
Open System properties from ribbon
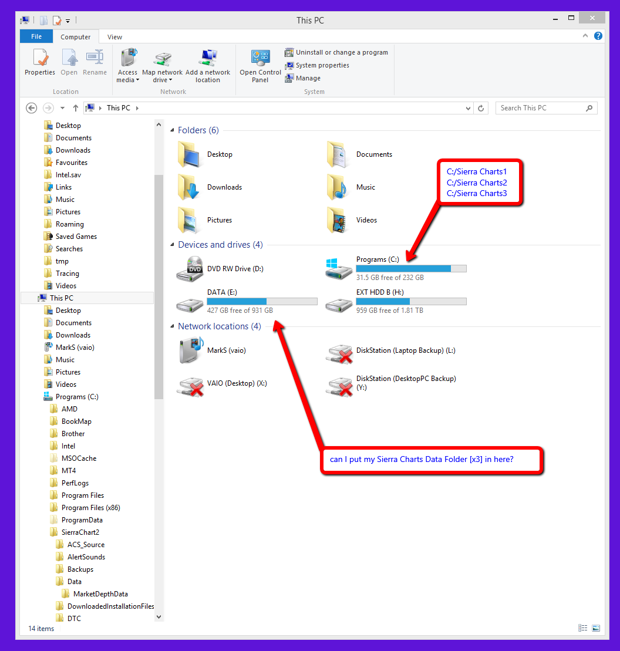(x=317, y=65)
